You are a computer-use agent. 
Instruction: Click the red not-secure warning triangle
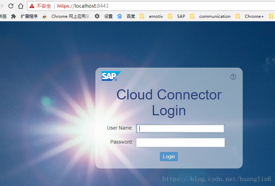tap(32, 6)
